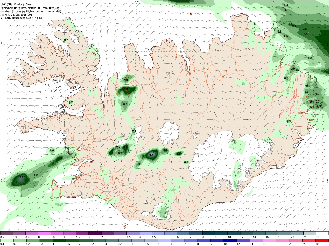Image resolution: width=329 pixels, height=246 pixels.
Task: Select the 0.9 value just below the 4.4 cell
Action: (x=139, y=164)
